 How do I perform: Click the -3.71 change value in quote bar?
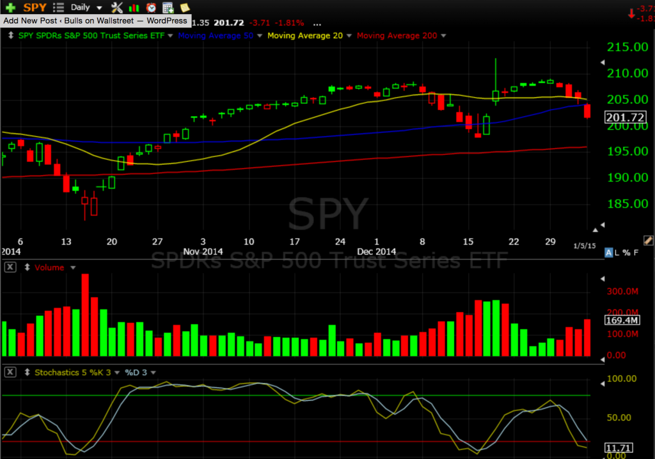click(260, 23)
